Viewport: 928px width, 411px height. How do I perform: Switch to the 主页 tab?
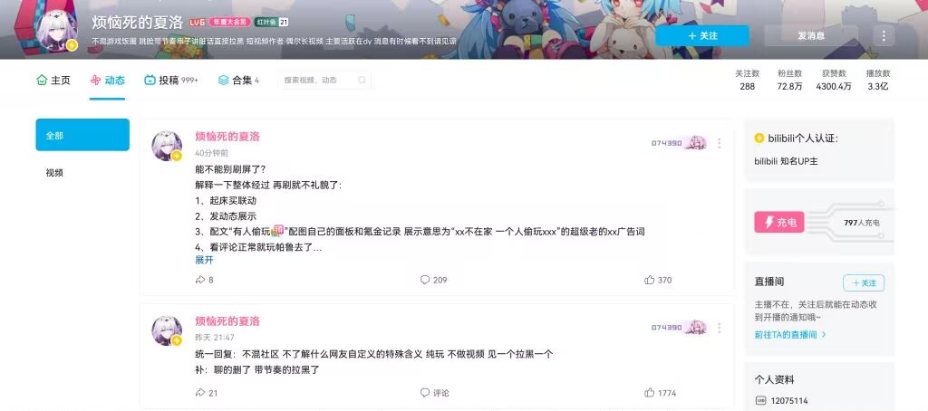tap(53, 80)
